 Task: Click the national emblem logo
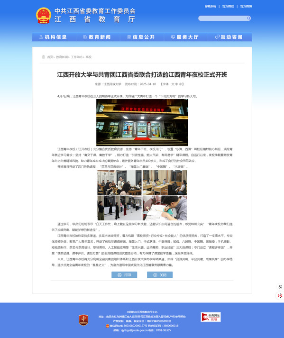[44, 16]
